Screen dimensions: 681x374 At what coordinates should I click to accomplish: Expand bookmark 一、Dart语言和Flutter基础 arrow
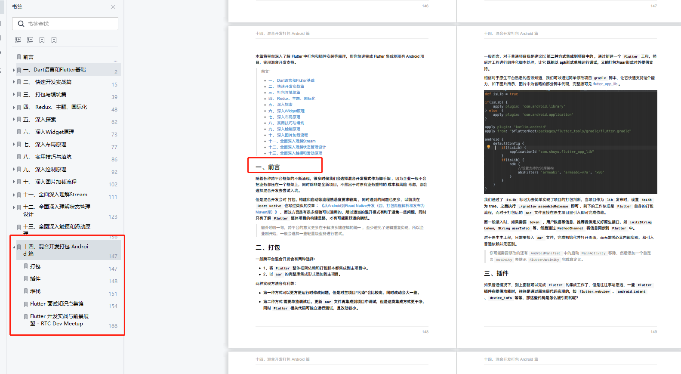[x=14, y=70]
